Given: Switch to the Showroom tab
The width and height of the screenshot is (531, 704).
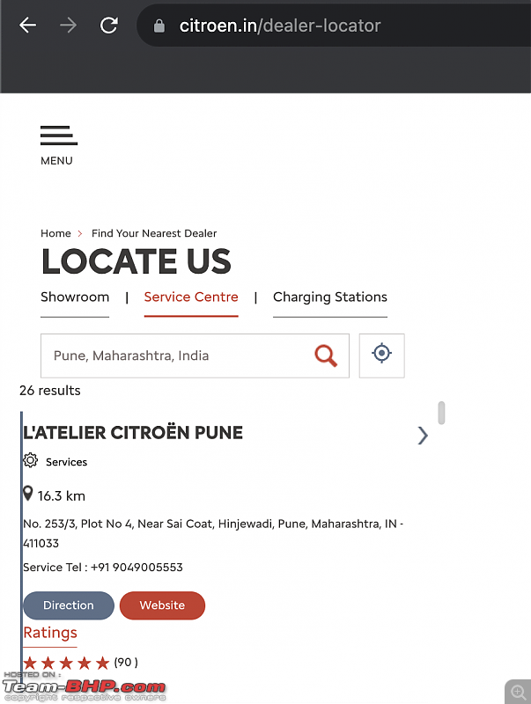Looking at the screenshot, I should (x=75, y=297).
